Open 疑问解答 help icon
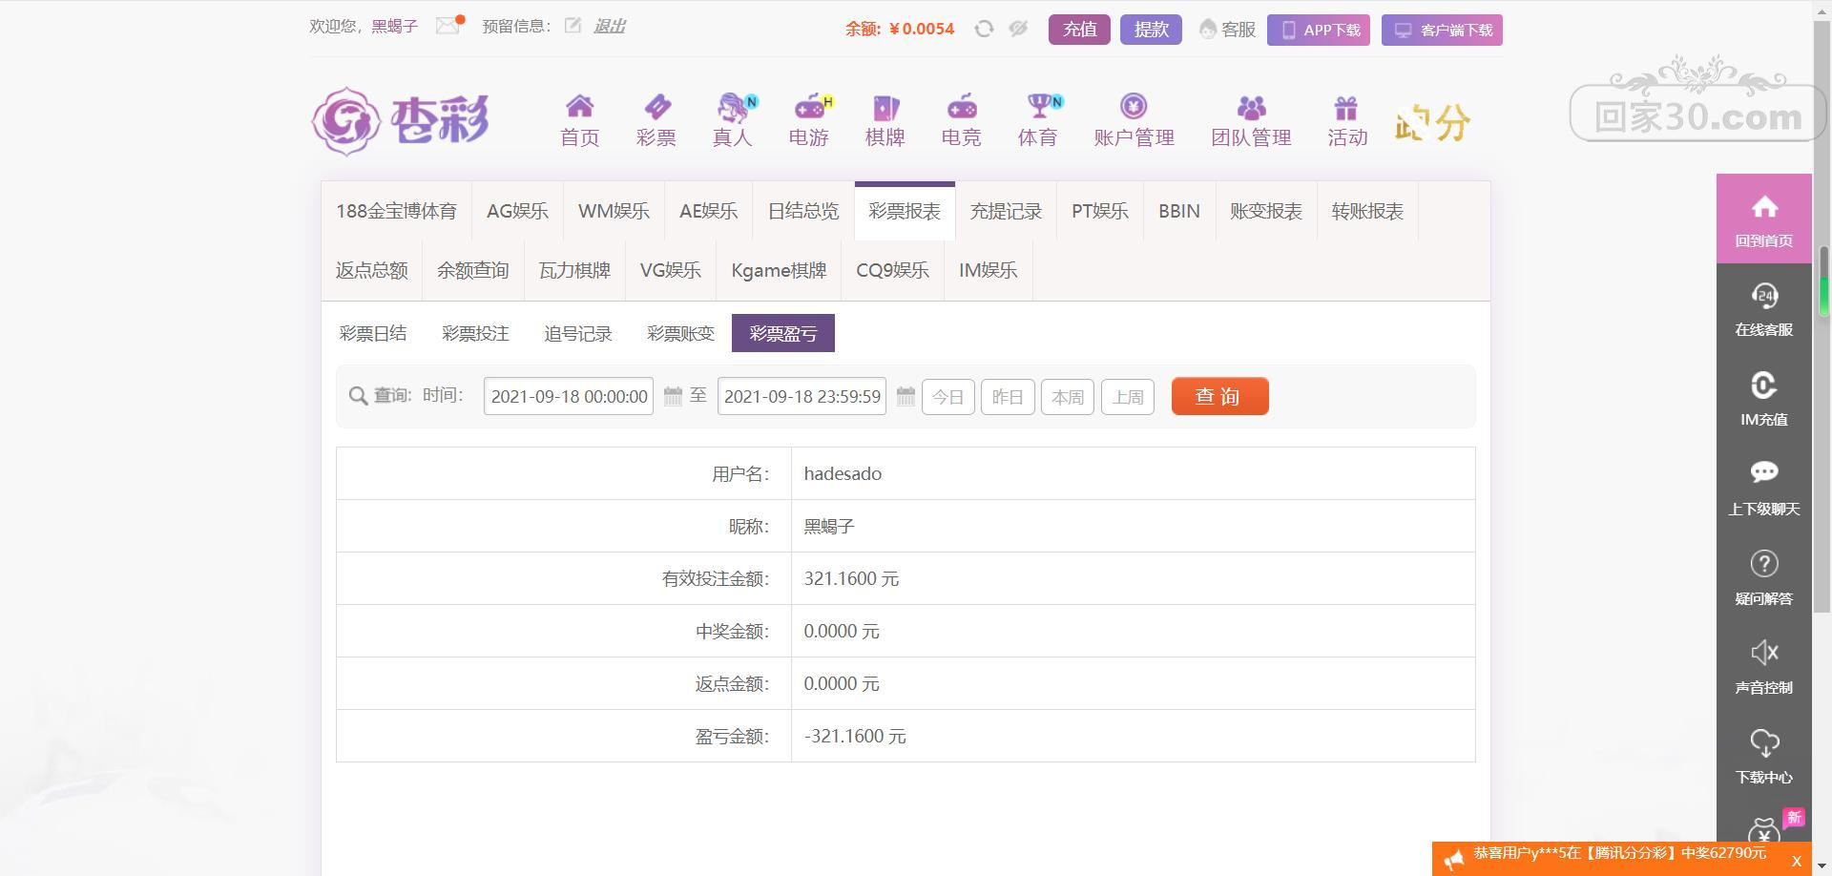1832x876 pixels. click(x=1763, y=578)
